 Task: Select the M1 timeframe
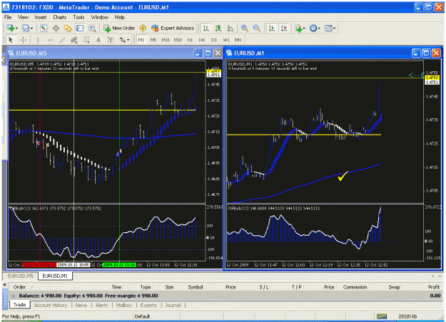(141, 40)
